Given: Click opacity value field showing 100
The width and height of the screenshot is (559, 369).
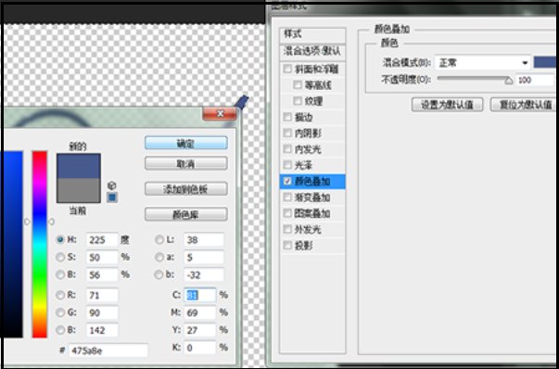Looking at the screenshot, I should pyautogui.click(x=534, y=81).
